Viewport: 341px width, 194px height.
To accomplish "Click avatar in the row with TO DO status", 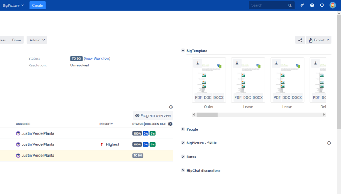I will pyautogui.click(x=18, y=156).
